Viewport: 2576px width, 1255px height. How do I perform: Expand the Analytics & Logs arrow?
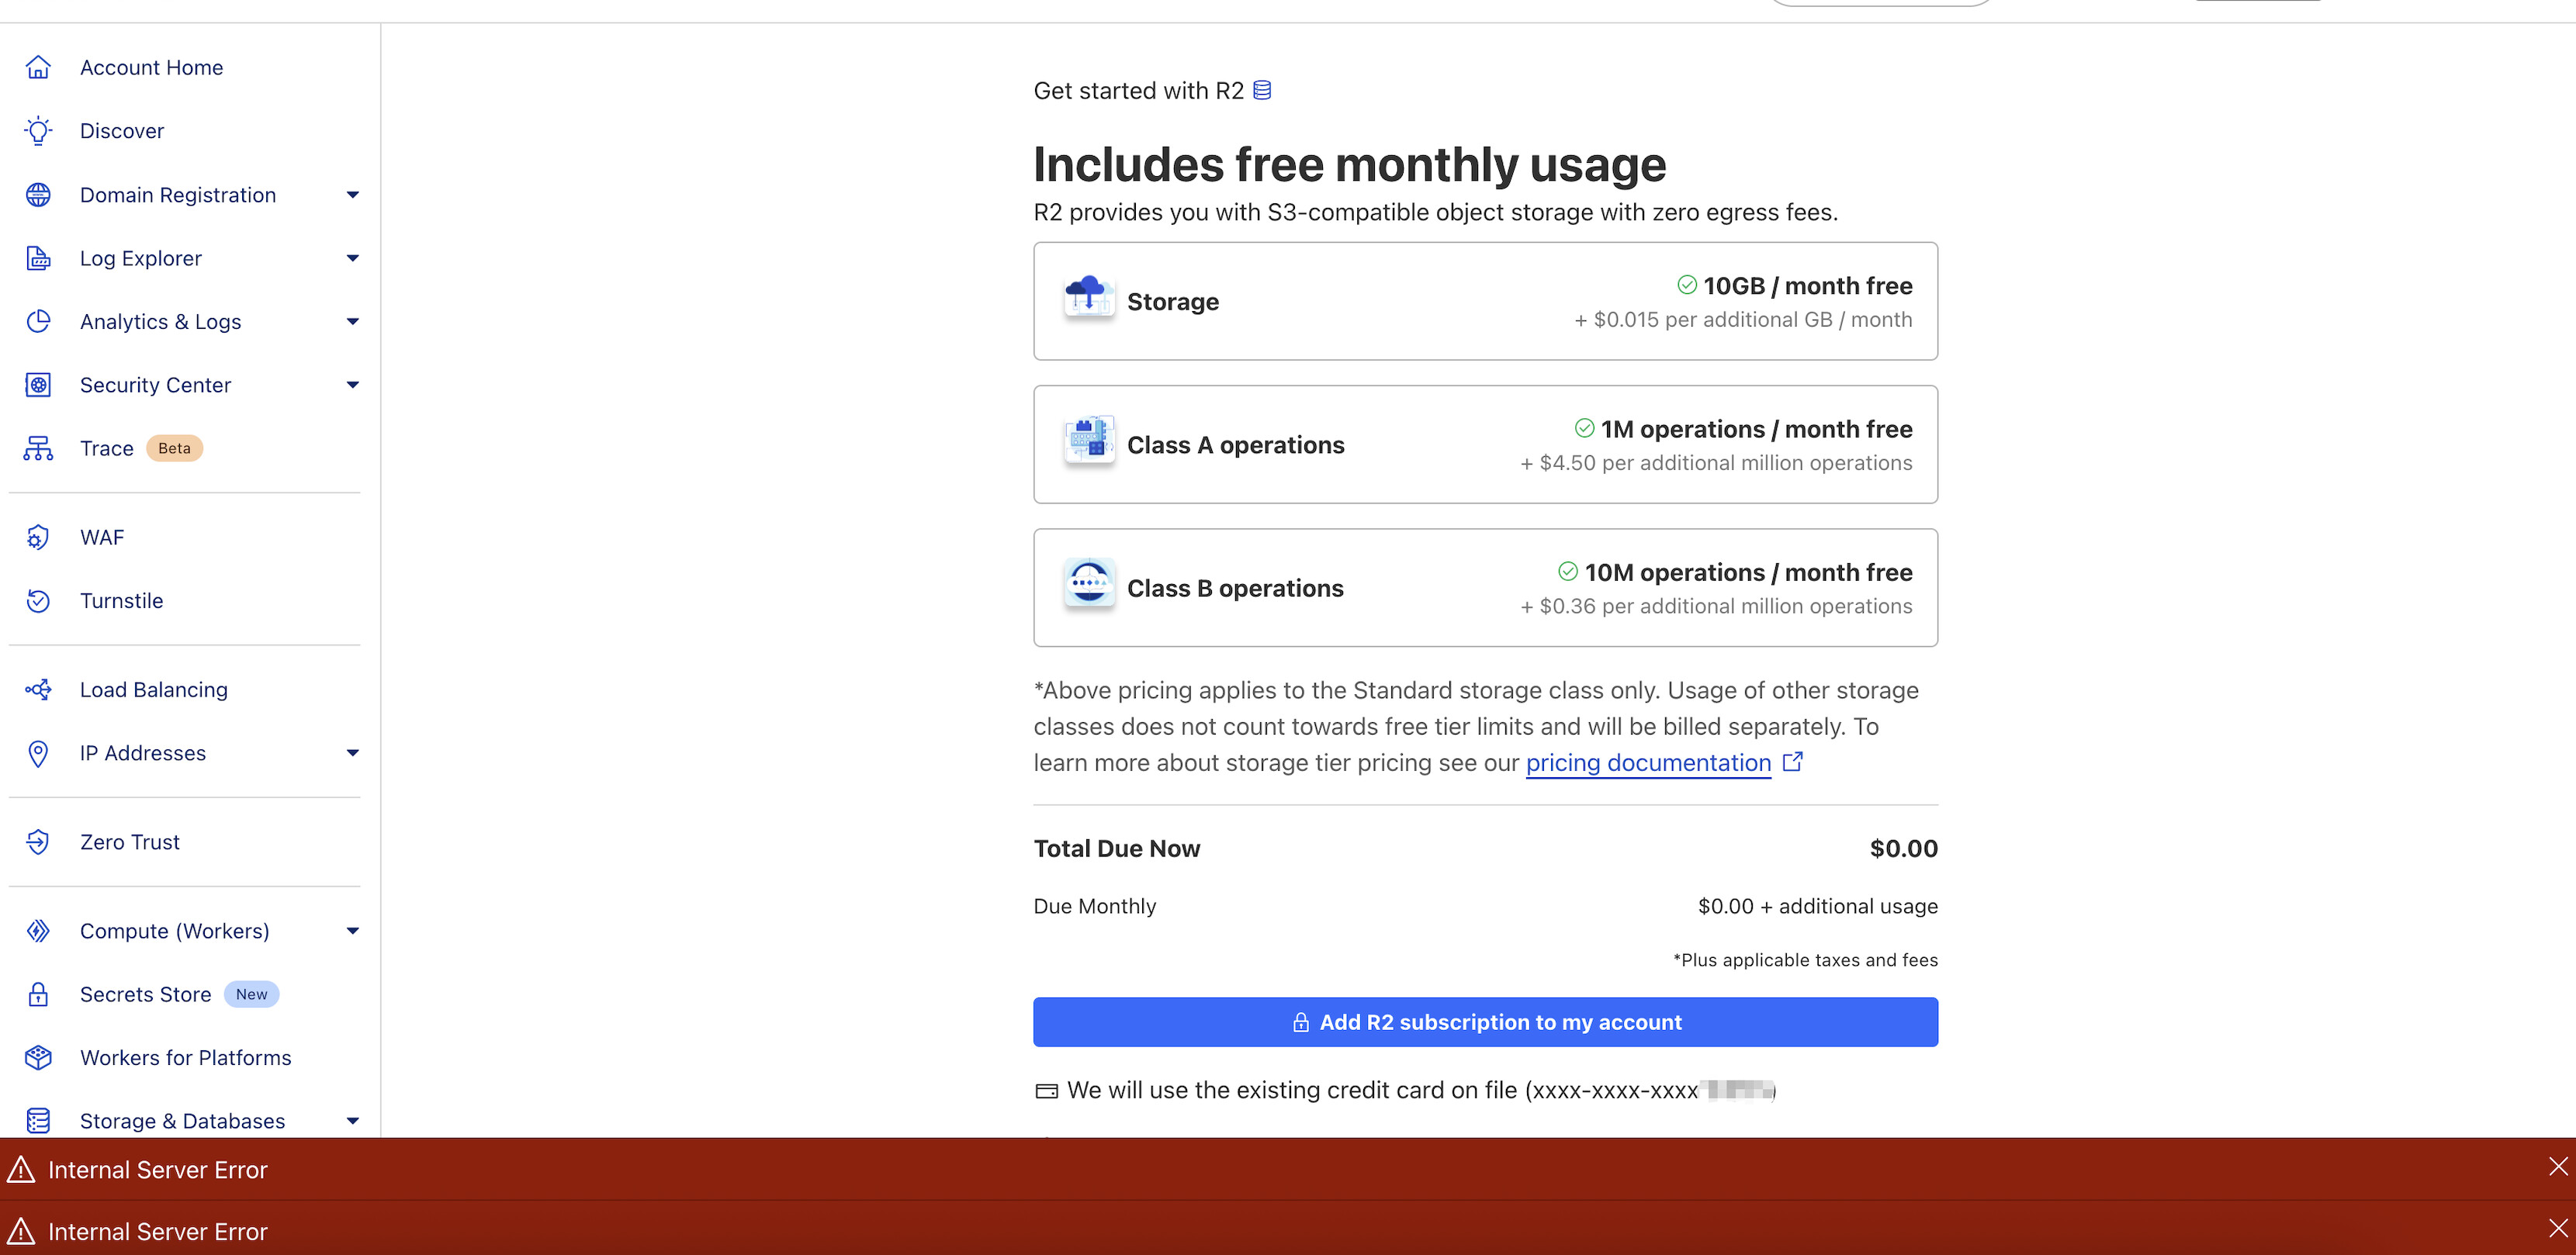(x=352, y=322)
